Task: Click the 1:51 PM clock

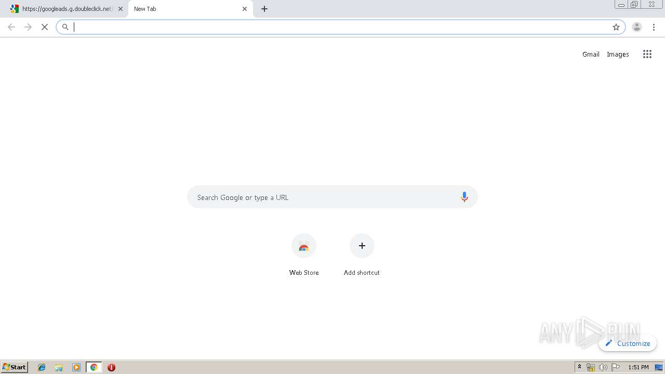Action: click(639, 367)
